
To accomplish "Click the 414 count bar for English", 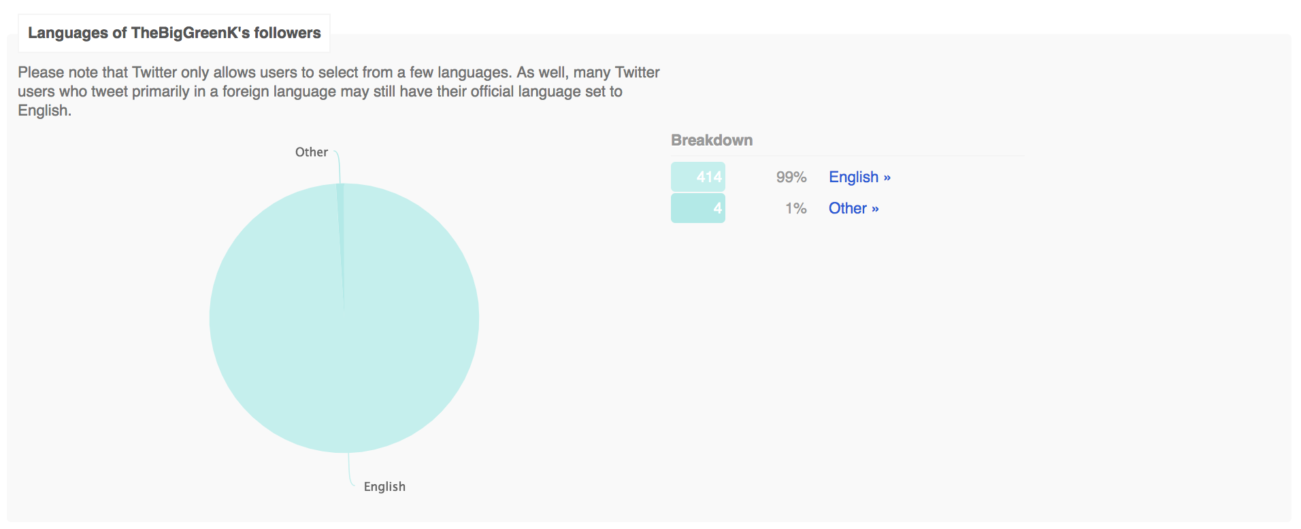I will 698,177.
